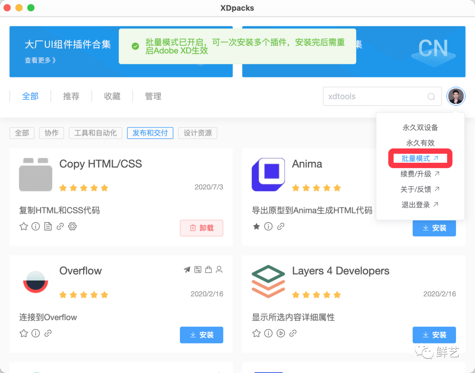
Task: Click paper plane icon on Overflow card
Action: pyautogui.click(x=187, y=269)
